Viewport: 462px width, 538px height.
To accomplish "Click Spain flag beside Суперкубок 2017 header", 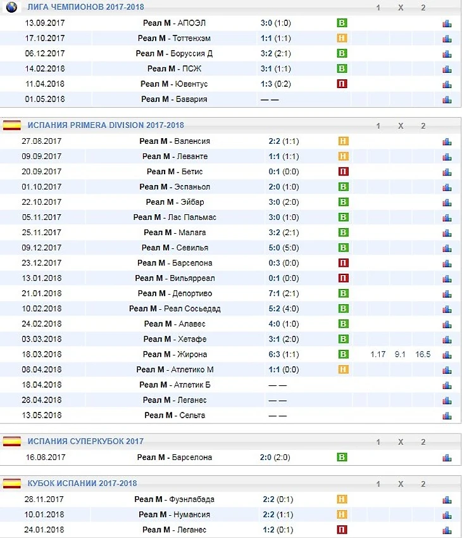I will tap(12, 441).
